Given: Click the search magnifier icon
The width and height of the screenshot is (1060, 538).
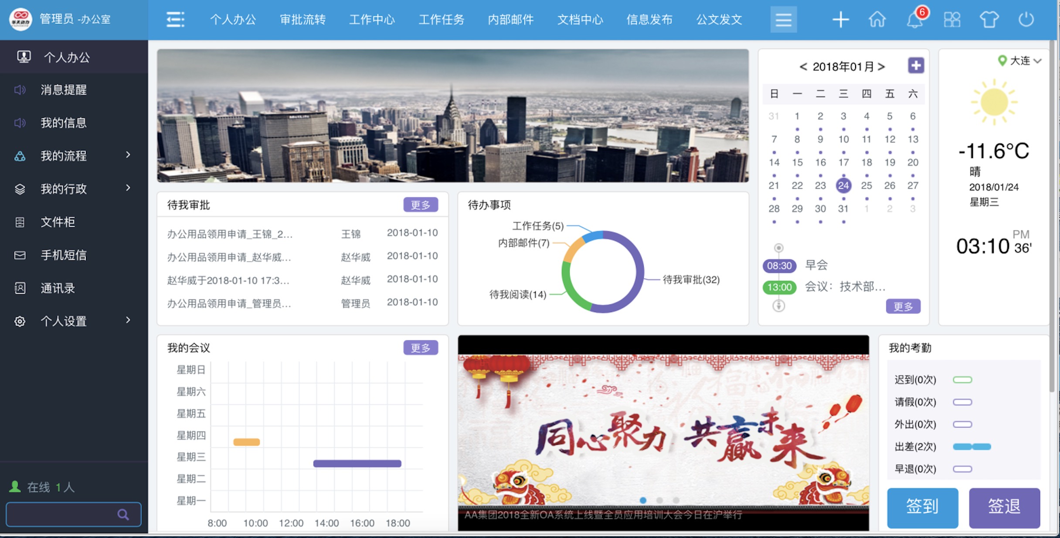Looking at the screenshot, I should click(x=123, y=514).
